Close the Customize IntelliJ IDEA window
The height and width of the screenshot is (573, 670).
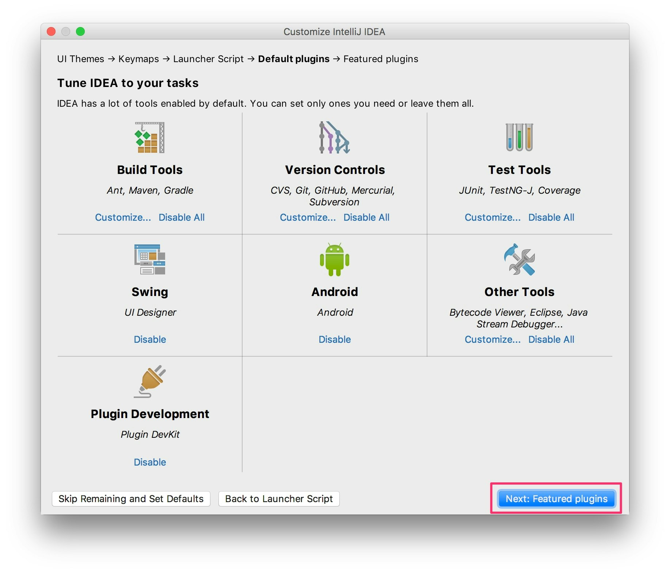[x=51, y=31]
